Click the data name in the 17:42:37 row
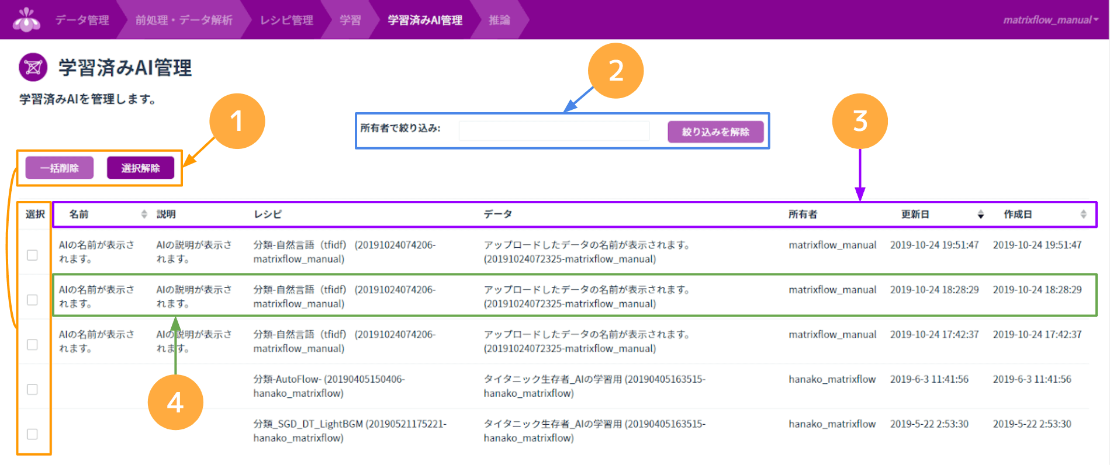This screenshot has width=1110, height=465. click(x=587, y=341)
